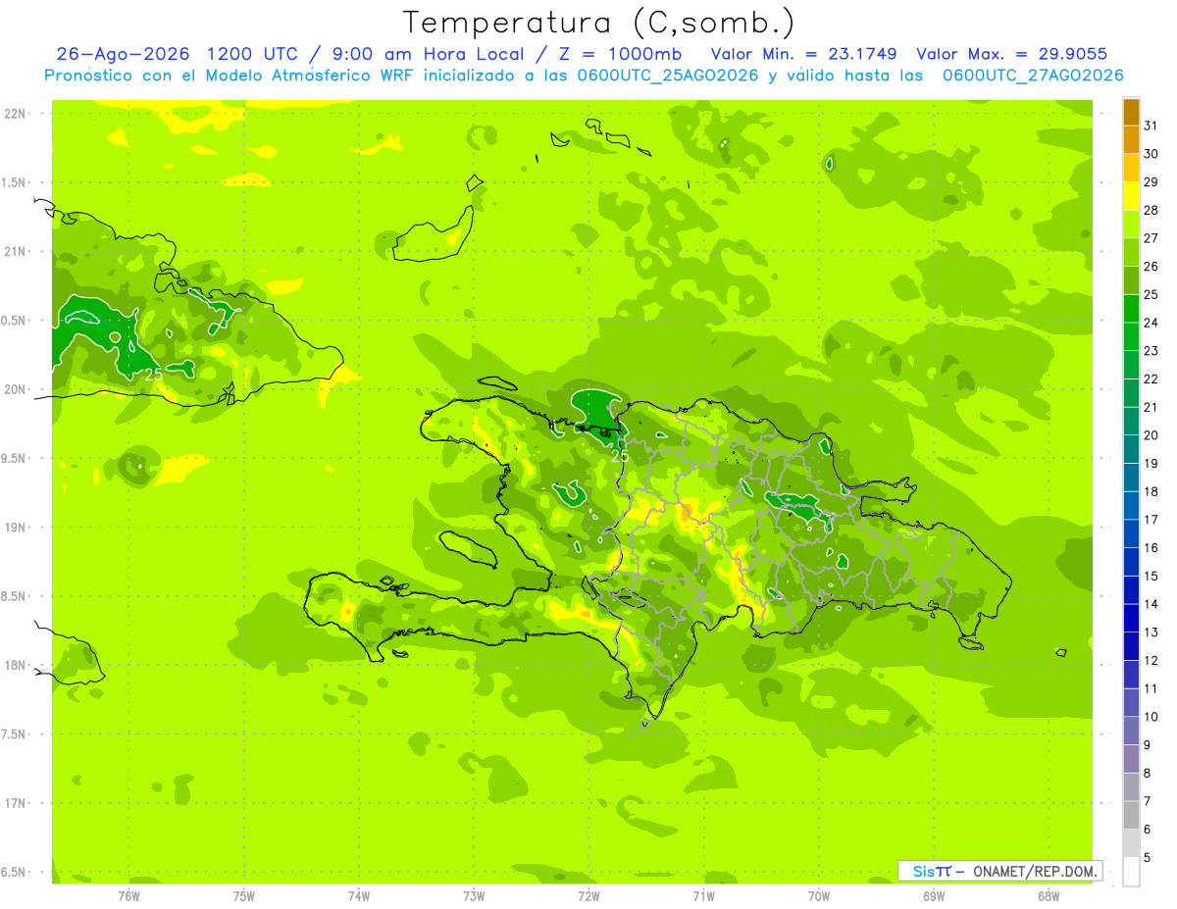Click the "69W" longitude label
Viewport: 1177px width, 909px height.
934,895
